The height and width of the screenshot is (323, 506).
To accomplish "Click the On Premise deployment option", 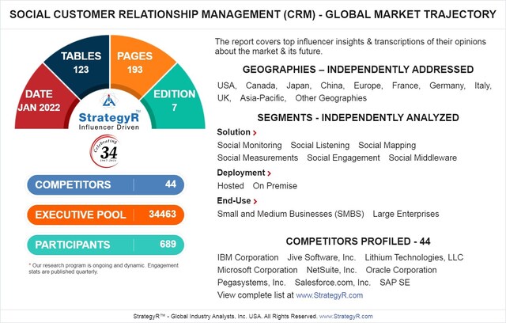I will pyautogui.click(x=275, y=186).
